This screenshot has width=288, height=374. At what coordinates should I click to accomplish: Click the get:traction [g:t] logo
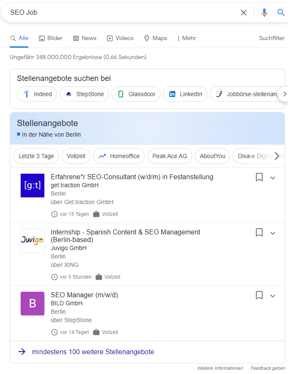(33, 186)
